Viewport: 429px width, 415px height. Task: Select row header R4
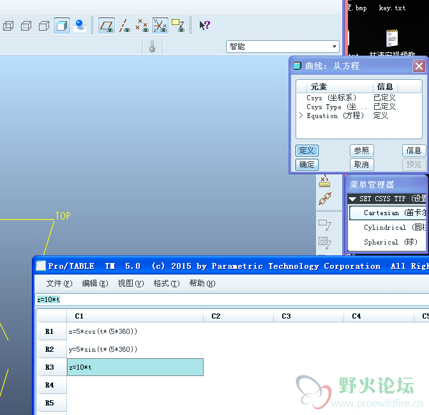pyautogui.click(x=52, y=385)
